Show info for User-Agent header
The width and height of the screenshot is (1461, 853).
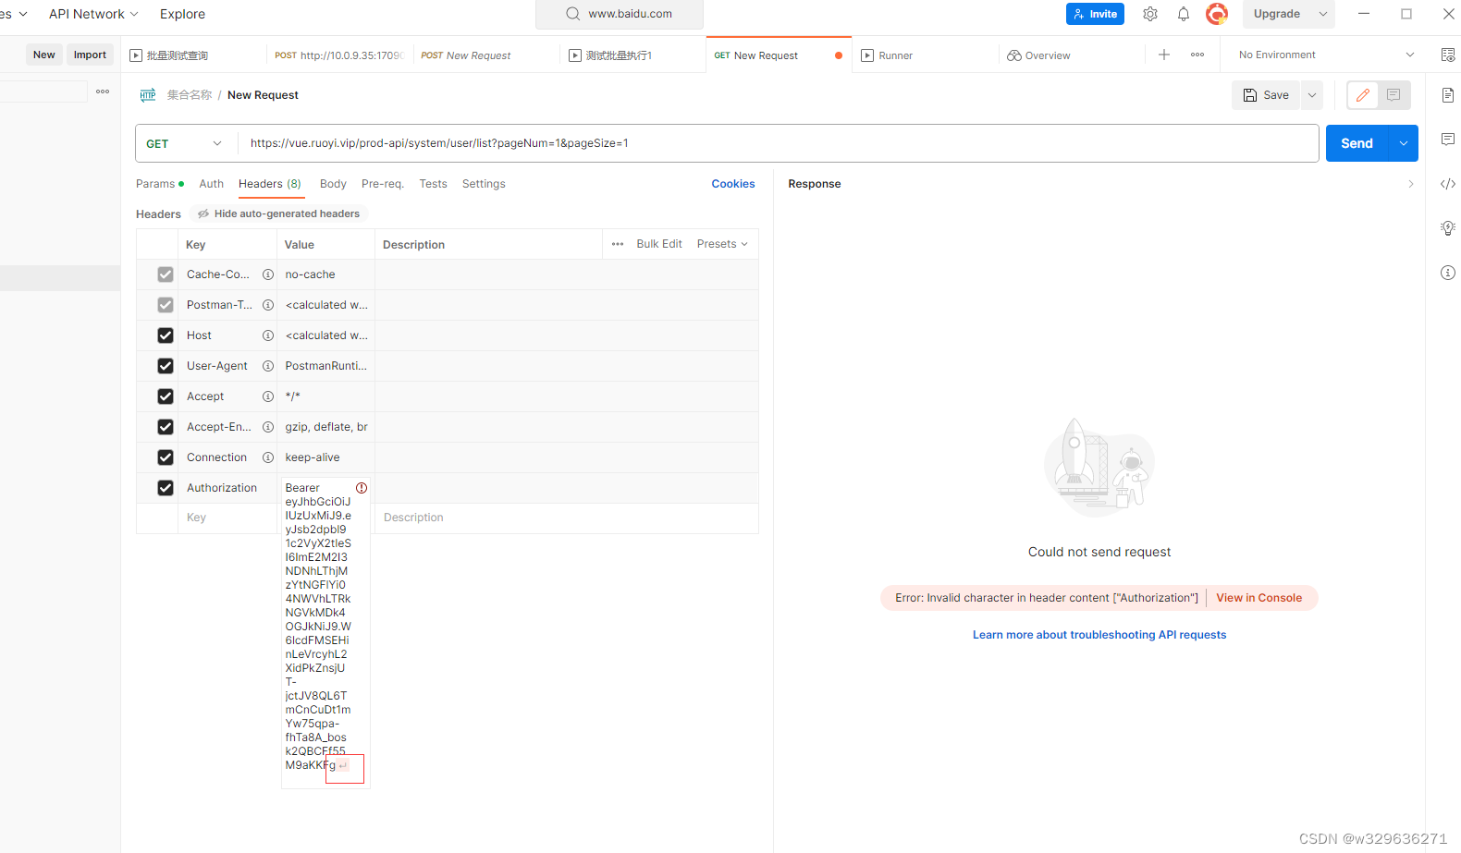pyautogui.click(x=268, y=366)
